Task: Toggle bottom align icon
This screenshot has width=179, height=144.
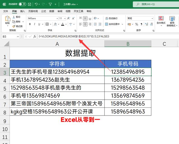Action: 90,18
